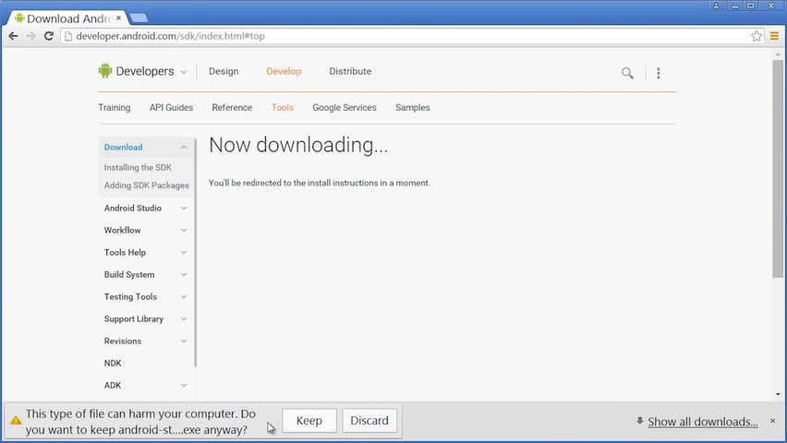Expand the Developers dropdown arrow
The width and height of the screenshot is (787, 443).
(184, 72)
